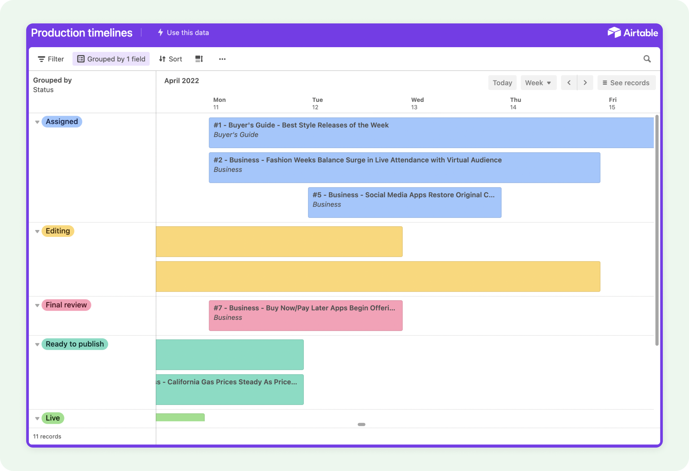The width and height of the screenshot is (689, 471).
Task: Collapse the Editing group
Action: click(37, 231)
